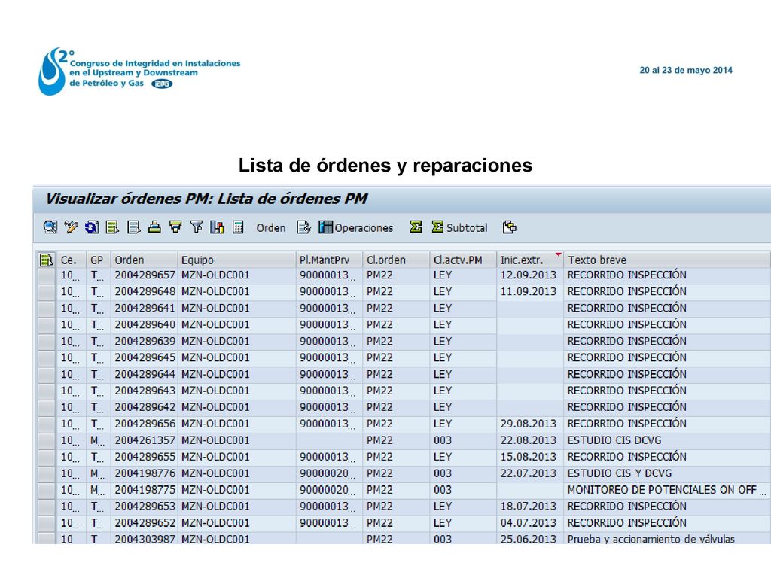Click the Total sigma icon
The width and height of the screenshot is (771, 578).
416,227
